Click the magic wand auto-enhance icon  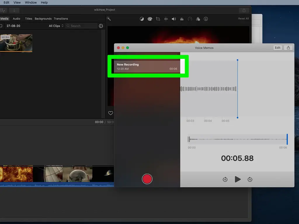click(109, 18)
